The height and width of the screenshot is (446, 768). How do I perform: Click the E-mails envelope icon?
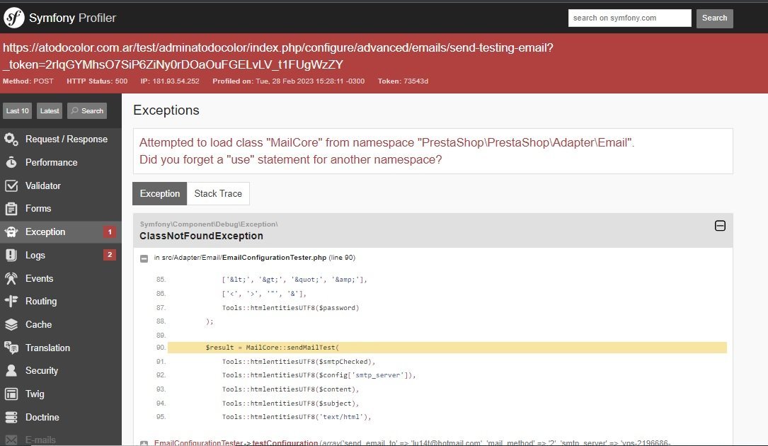(11, 440)
